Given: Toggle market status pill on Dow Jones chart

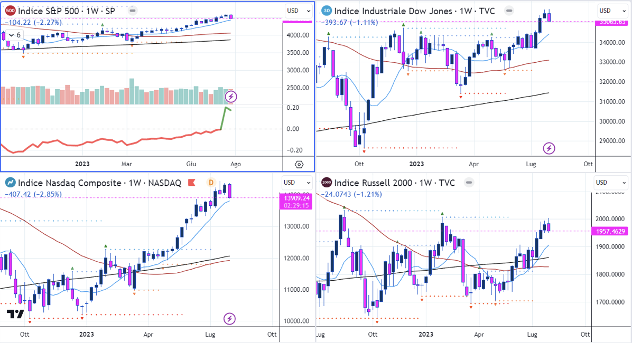Looking at the screenshot, I should pos(508,11).
